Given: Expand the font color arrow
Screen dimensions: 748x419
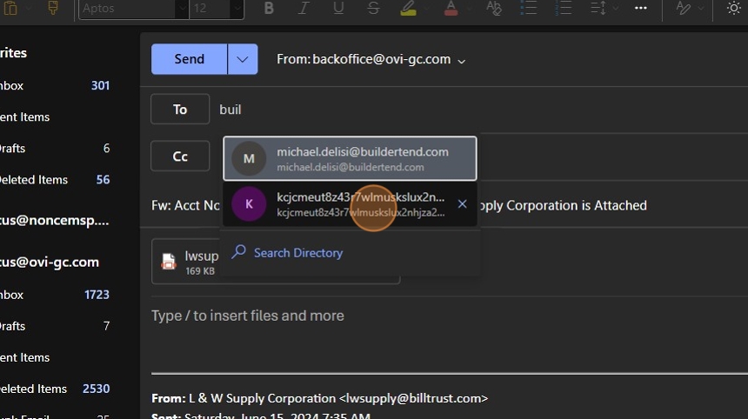Looking at the screenshot, I should [469, 8].
